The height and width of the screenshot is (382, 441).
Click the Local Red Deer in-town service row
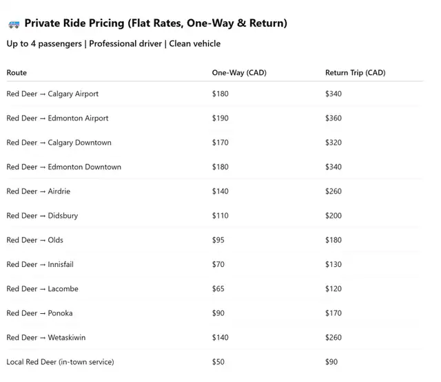click(x=215, y=362)
